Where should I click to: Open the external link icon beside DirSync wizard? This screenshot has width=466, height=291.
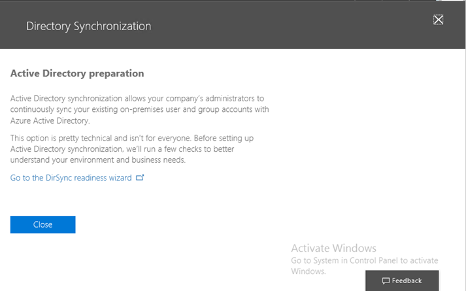pyautogui.click(x=140, y=177)
